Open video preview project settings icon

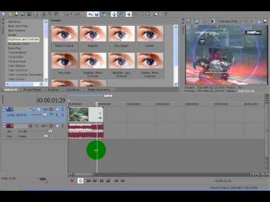tap(188, 21)
